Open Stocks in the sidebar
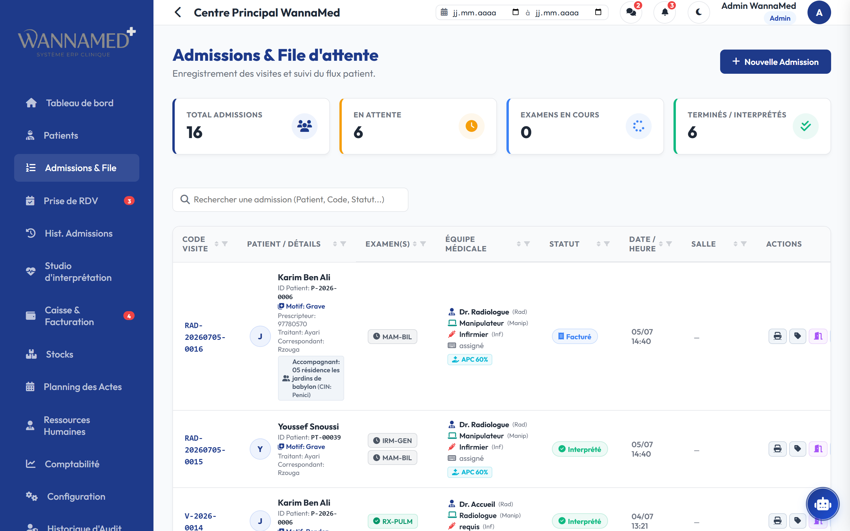Screen dimensions: 850x531 [x=76, y=354]
